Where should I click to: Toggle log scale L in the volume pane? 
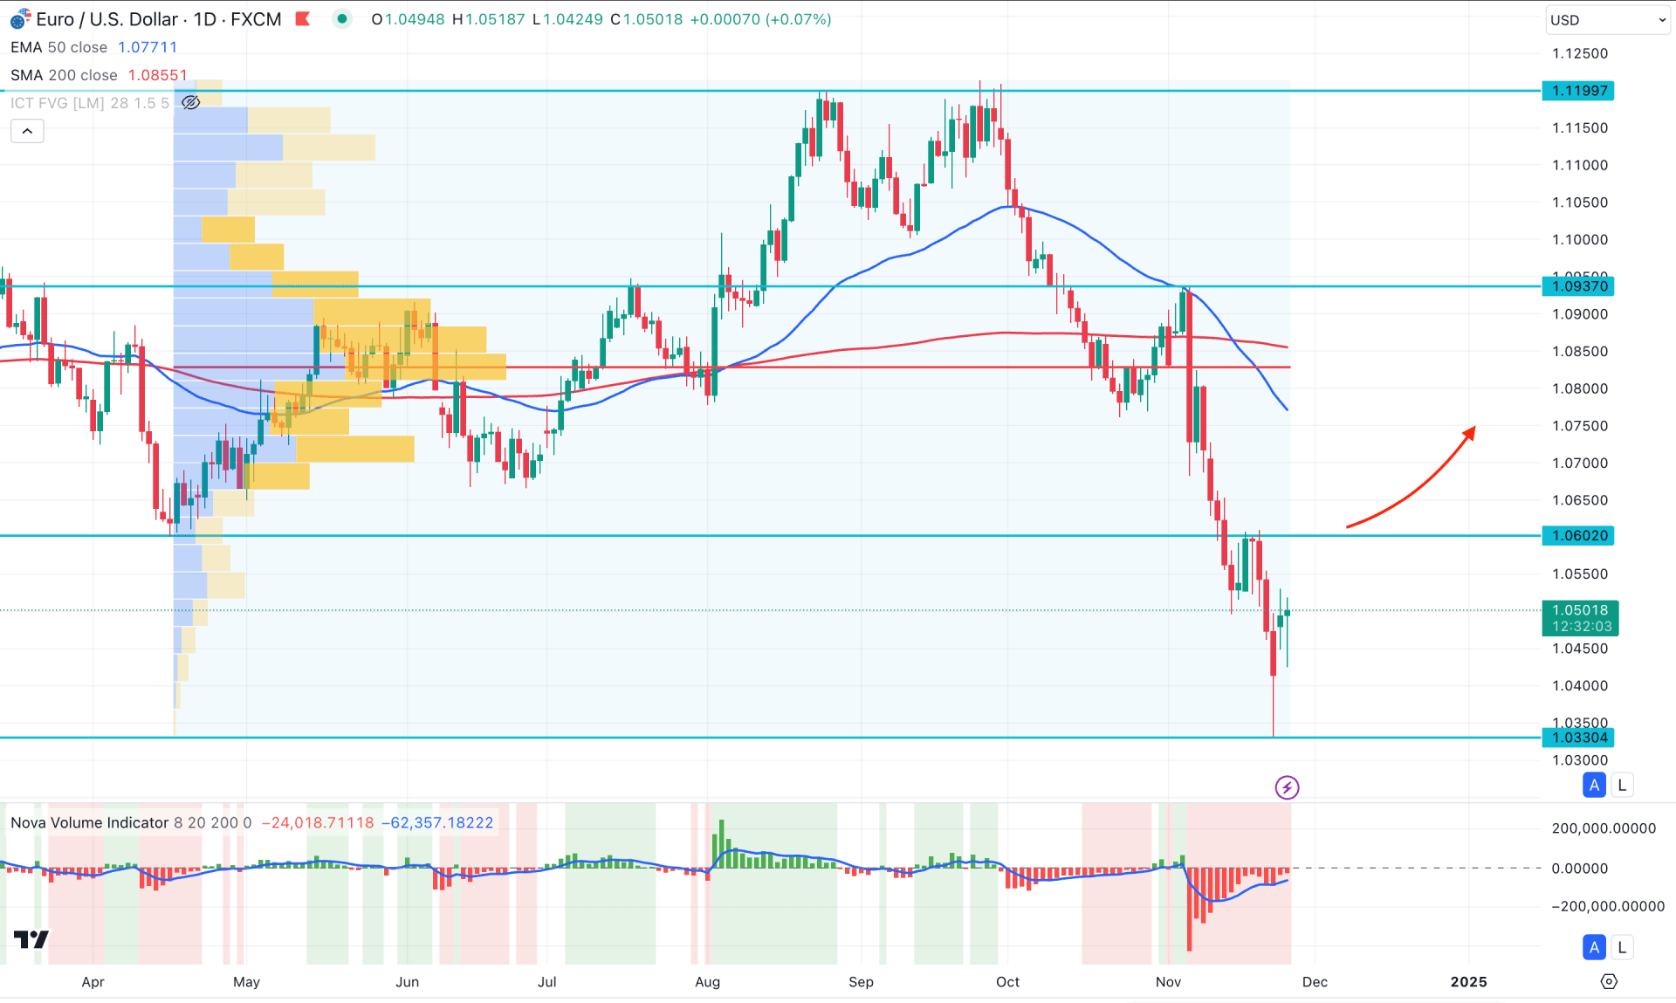click(1622, 947)
